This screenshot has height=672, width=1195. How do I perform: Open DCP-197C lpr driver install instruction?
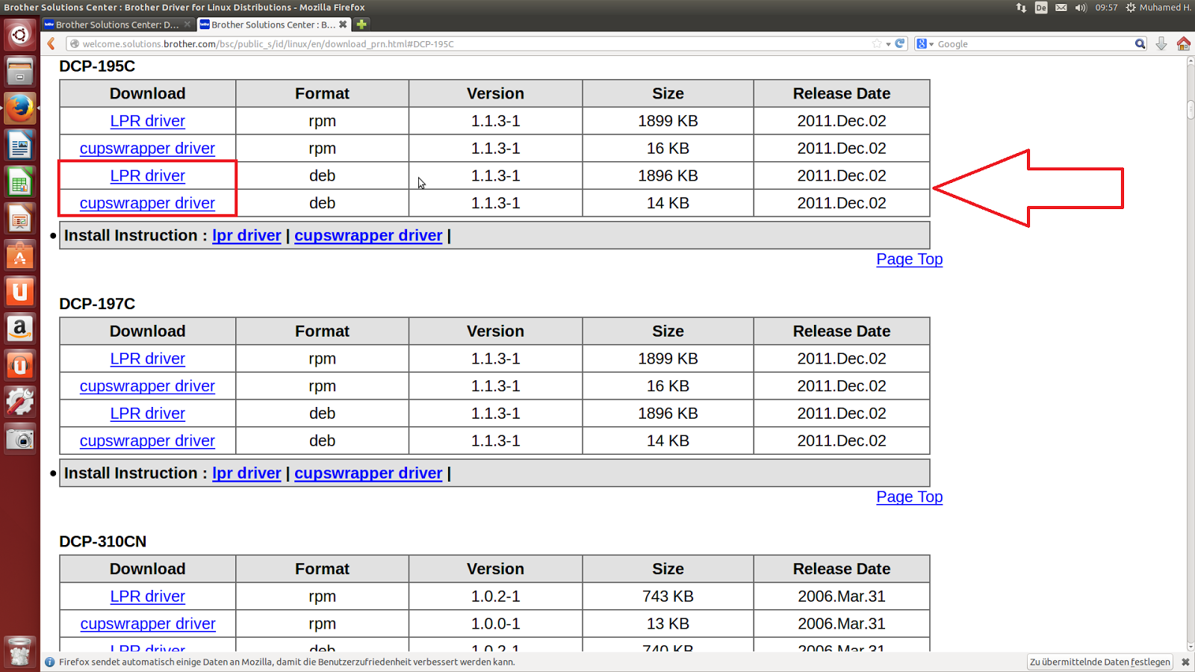[x=246, y=473]
